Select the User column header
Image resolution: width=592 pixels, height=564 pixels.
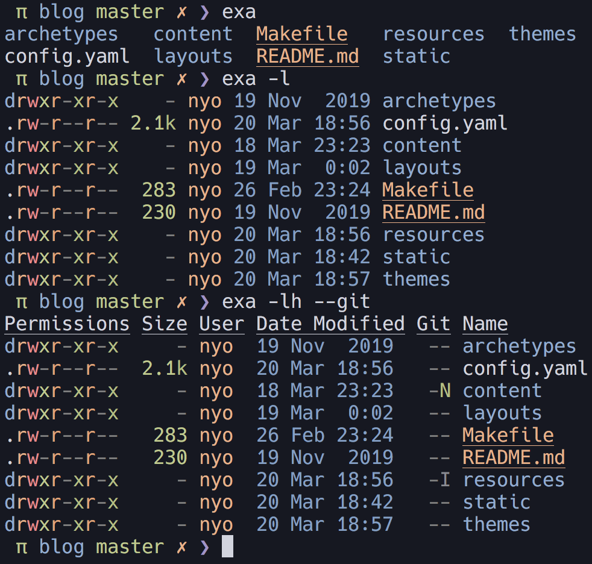click(x=221, y=324)
